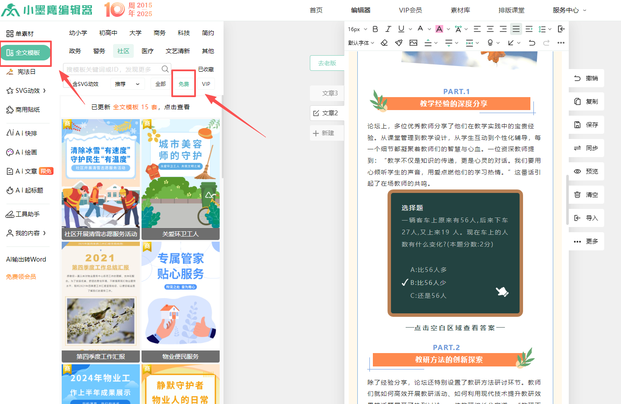Click the 保存 save button
This screenshot has height=404, width=621.
[586, 125]
